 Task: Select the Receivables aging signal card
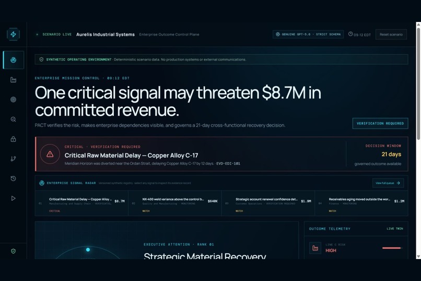click(x=361, y=204)
